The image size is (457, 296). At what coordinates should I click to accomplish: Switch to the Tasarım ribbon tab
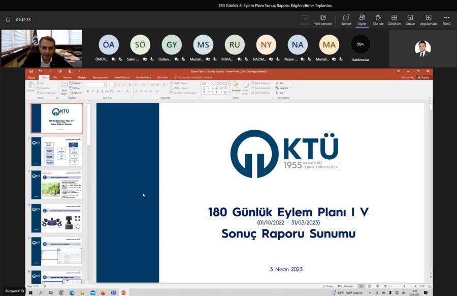[x=68, y=77]
